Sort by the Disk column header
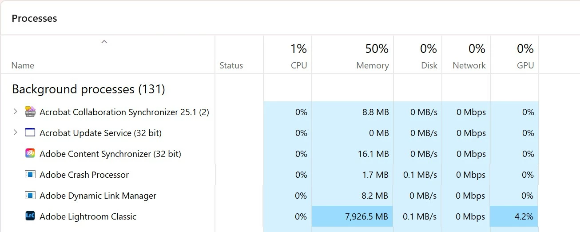 [429, 65]
